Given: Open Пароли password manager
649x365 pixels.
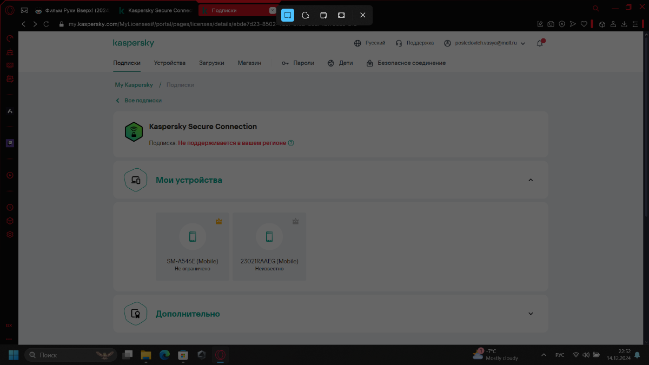Looking at the screenshot, I should pyautogui.click(x=298, y=63).
